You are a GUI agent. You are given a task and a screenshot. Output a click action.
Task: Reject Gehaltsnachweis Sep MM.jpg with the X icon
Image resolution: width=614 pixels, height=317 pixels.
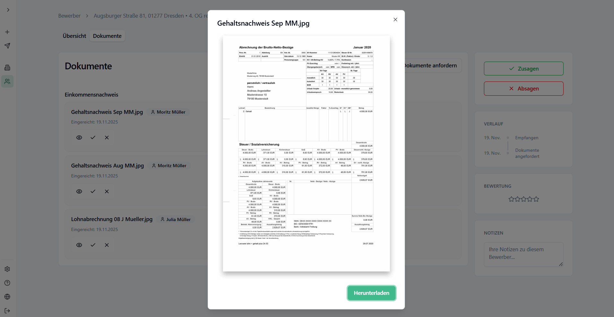click(x=107, y=138)
